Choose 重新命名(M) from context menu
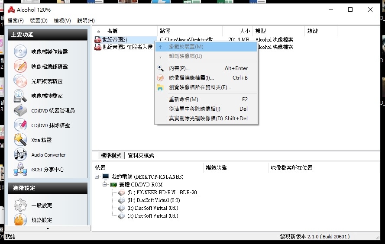 point(206,100)
